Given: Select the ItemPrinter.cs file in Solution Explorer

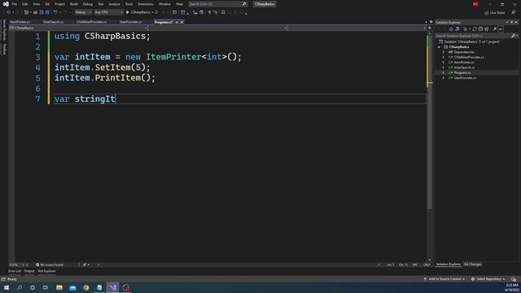Looking at the screenshot, I should click(463, 63).
